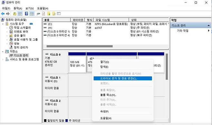Select the (C:) volume row in list
Viewport: 212px width, 125px height.
click(106, 24)
